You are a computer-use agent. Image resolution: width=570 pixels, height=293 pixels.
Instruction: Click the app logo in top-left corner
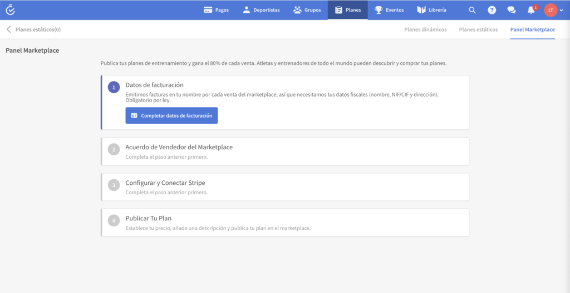pos(10,10)
